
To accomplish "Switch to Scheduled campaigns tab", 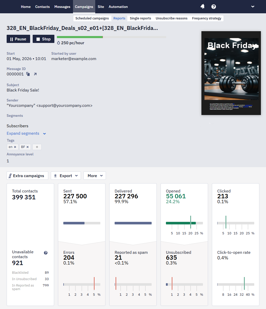I will (x=92, y=18).
